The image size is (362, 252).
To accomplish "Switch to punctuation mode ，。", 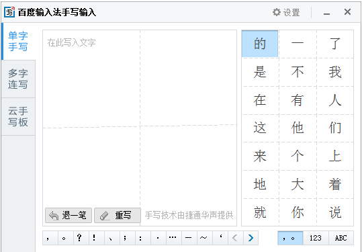I will pos(290,238).
